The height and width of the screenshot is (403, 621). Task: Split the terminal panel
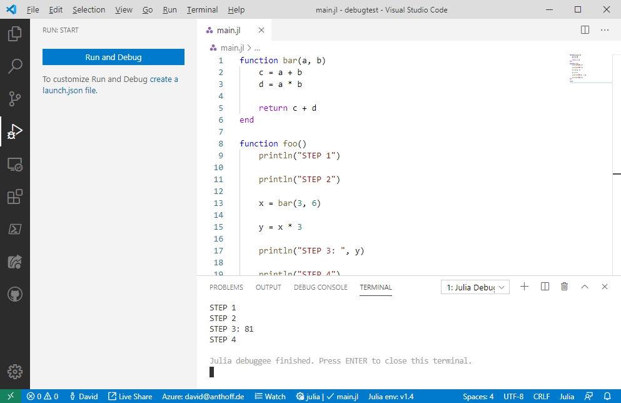544,286
